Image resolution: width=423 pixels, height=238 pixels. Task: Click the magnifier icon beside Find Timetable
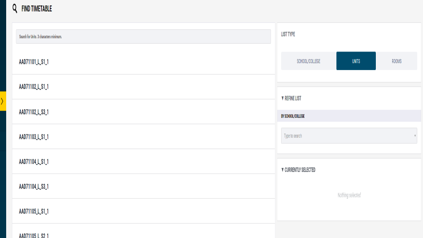coord(15,9)
